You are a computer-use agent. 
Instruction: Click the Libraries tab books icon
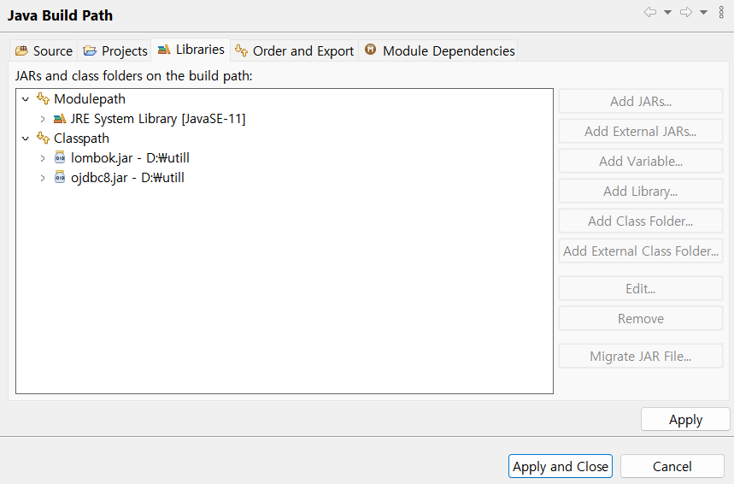(164, 50)
